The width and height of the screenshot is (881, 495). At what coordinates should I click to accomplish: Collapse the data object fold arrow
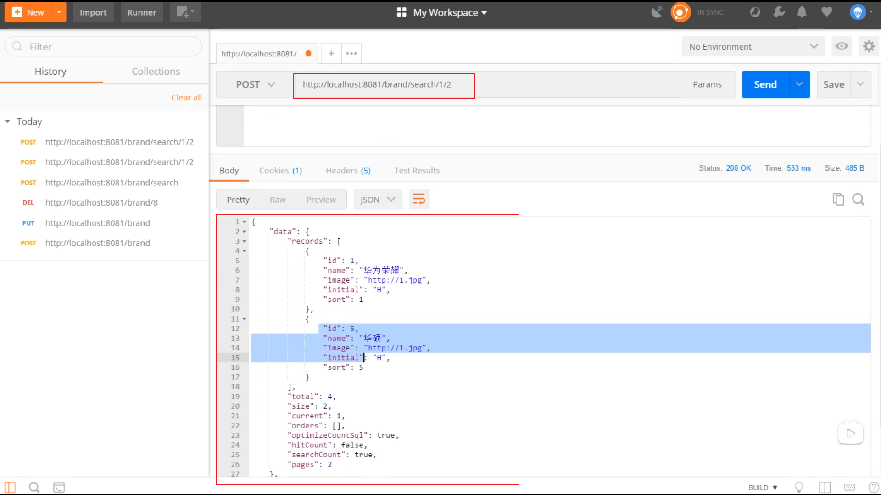click(245, 232)
